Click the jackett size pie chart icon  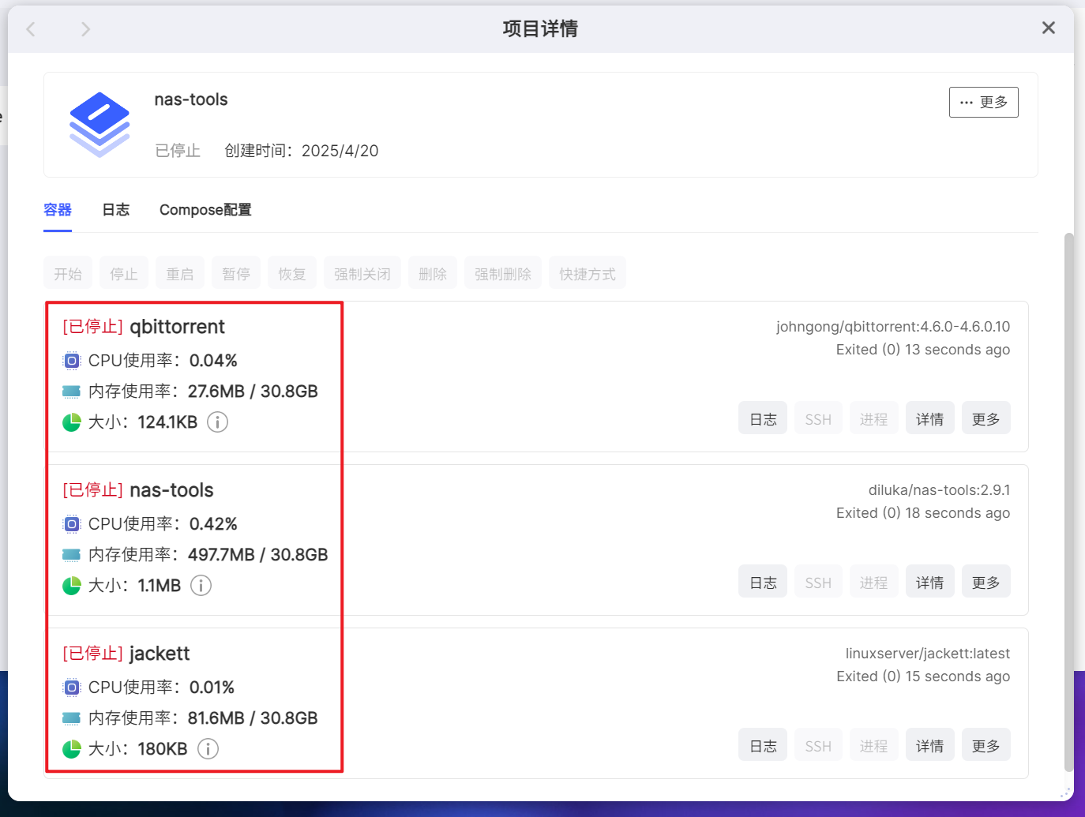coord(72,749)
